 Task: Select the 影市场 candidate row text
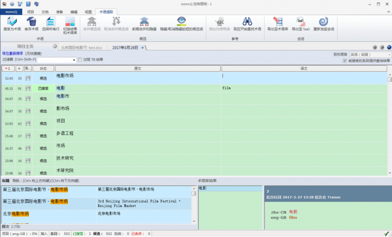pos(63,108)
